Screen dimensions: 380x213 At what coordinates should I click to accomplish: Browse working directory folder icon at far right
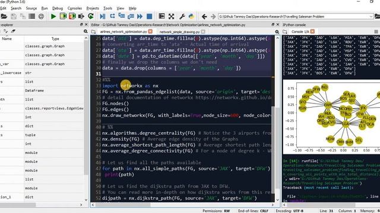pos(377,17)
